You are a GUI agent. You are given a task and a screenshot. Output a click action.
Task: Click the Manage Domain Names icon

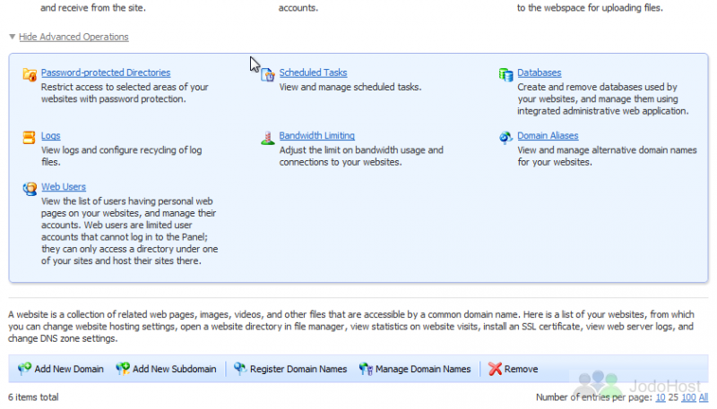(x=366, y=369)
